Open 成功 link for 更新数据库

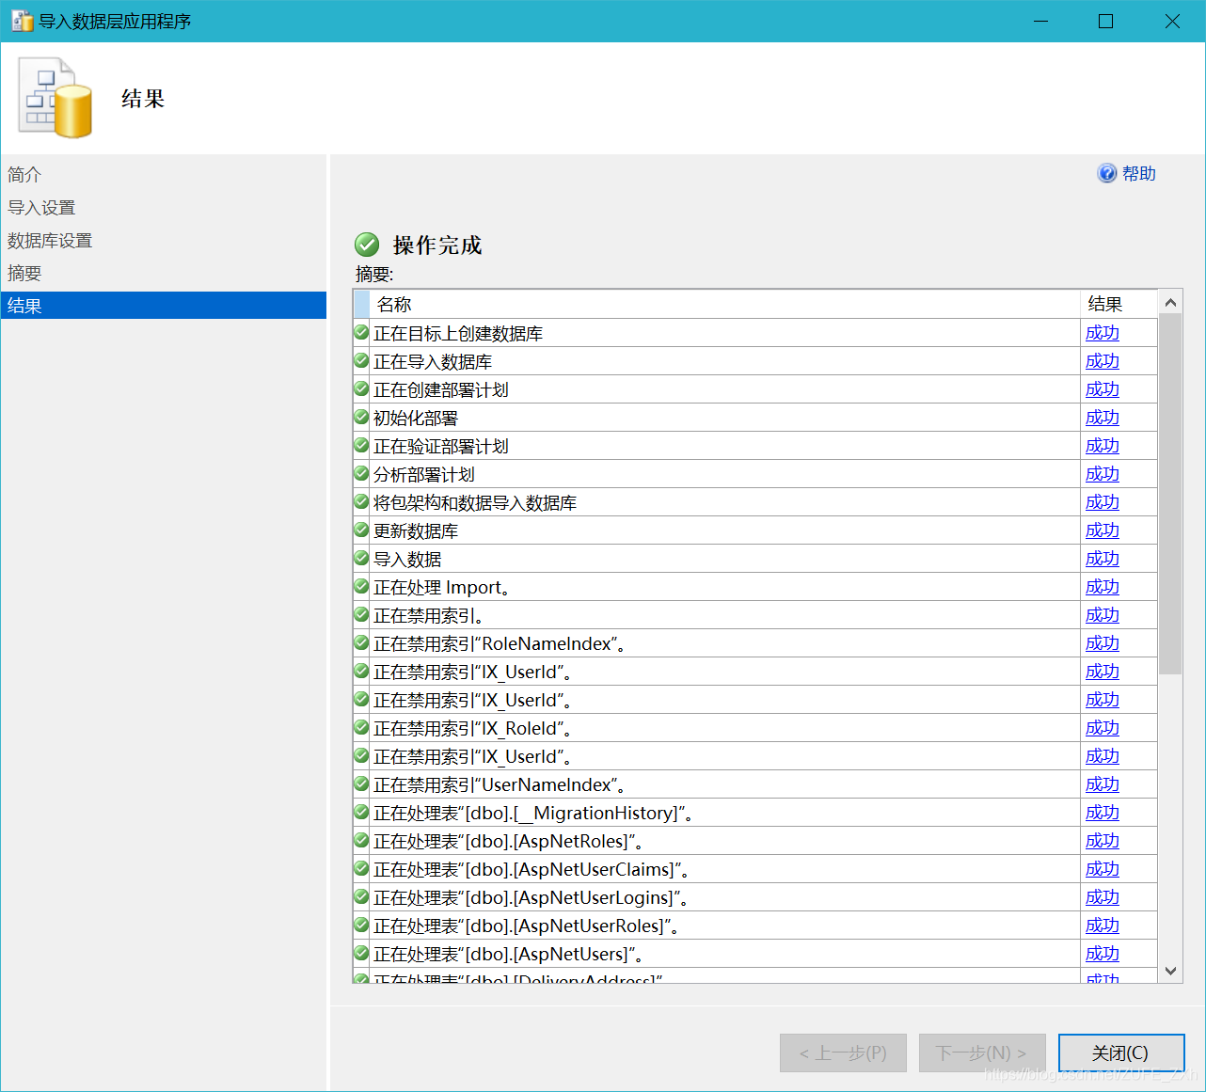(1103, 530)
